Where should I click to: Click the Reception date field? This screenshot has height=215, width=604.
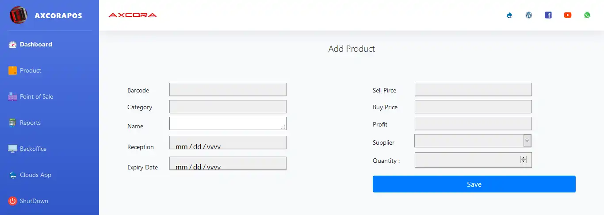[227, 142]
